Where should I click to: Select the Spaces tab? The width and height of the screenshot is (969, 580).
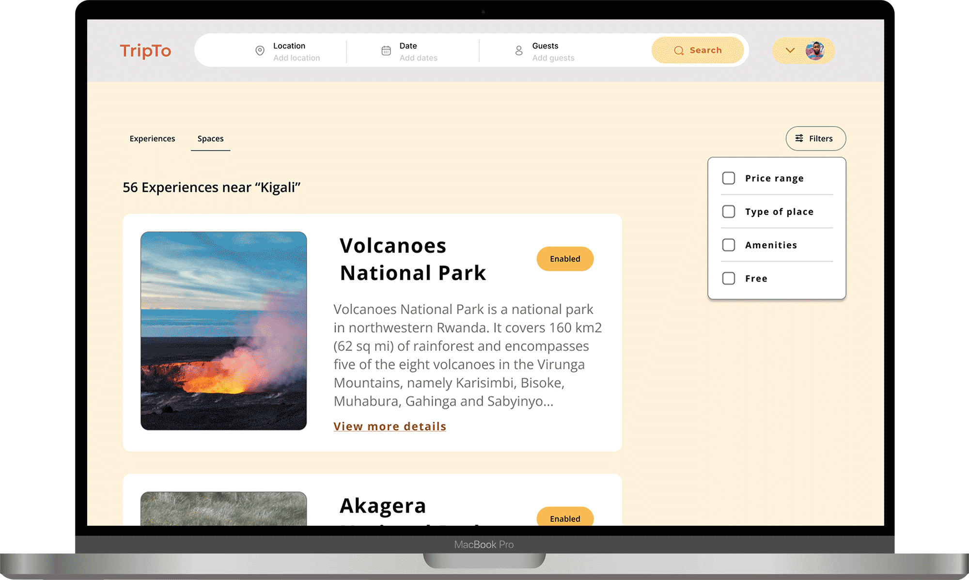[210, 139]
